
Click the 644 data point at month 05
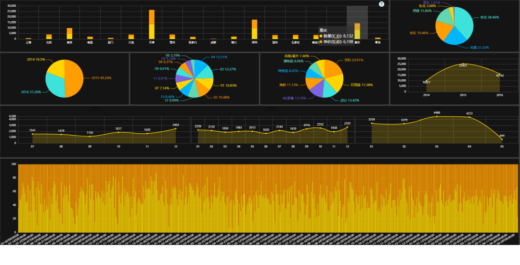[x=502, y=139]
